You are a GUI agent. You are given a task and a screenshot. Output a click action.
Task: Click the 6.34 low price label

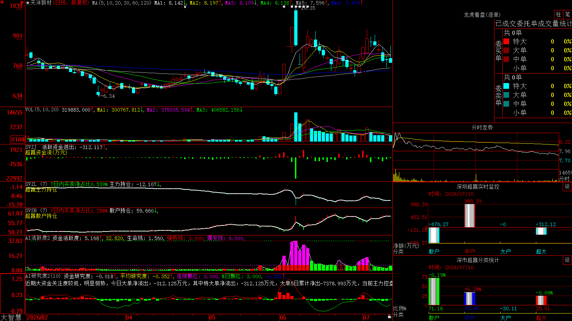(109, 96)
